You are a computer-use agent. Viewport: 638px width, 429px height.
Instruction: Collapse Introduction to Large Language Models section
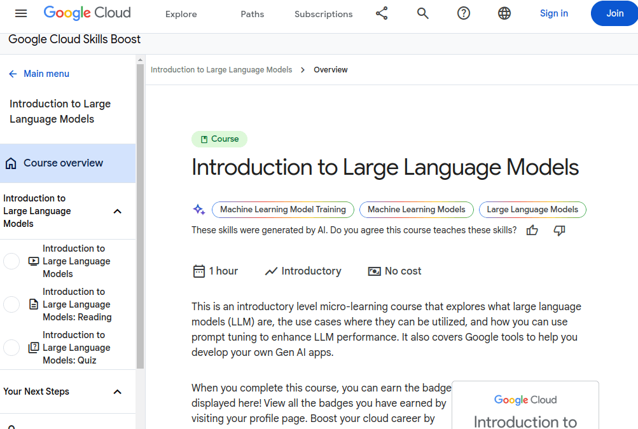117,211
